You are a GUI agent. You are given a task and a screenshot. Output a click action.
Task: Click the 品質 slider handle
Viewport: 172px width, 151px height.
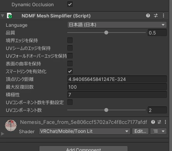[x=106, y=33]
